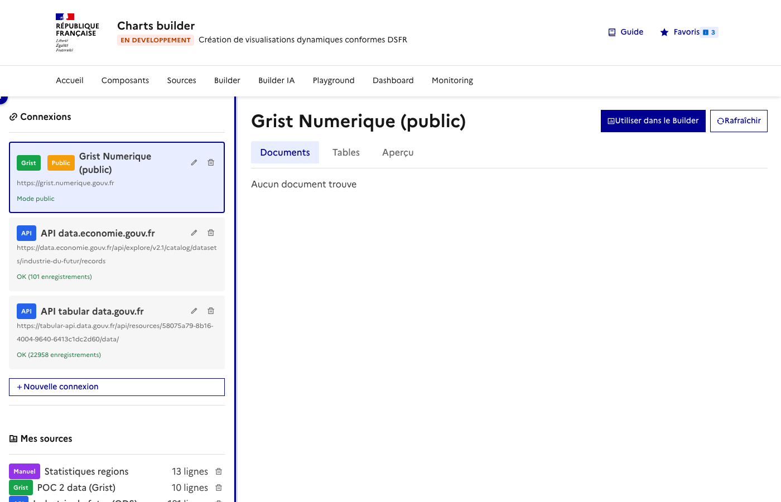Remove API data.economie.gouv.fr using the trash icon

click(x=211, y=233)
